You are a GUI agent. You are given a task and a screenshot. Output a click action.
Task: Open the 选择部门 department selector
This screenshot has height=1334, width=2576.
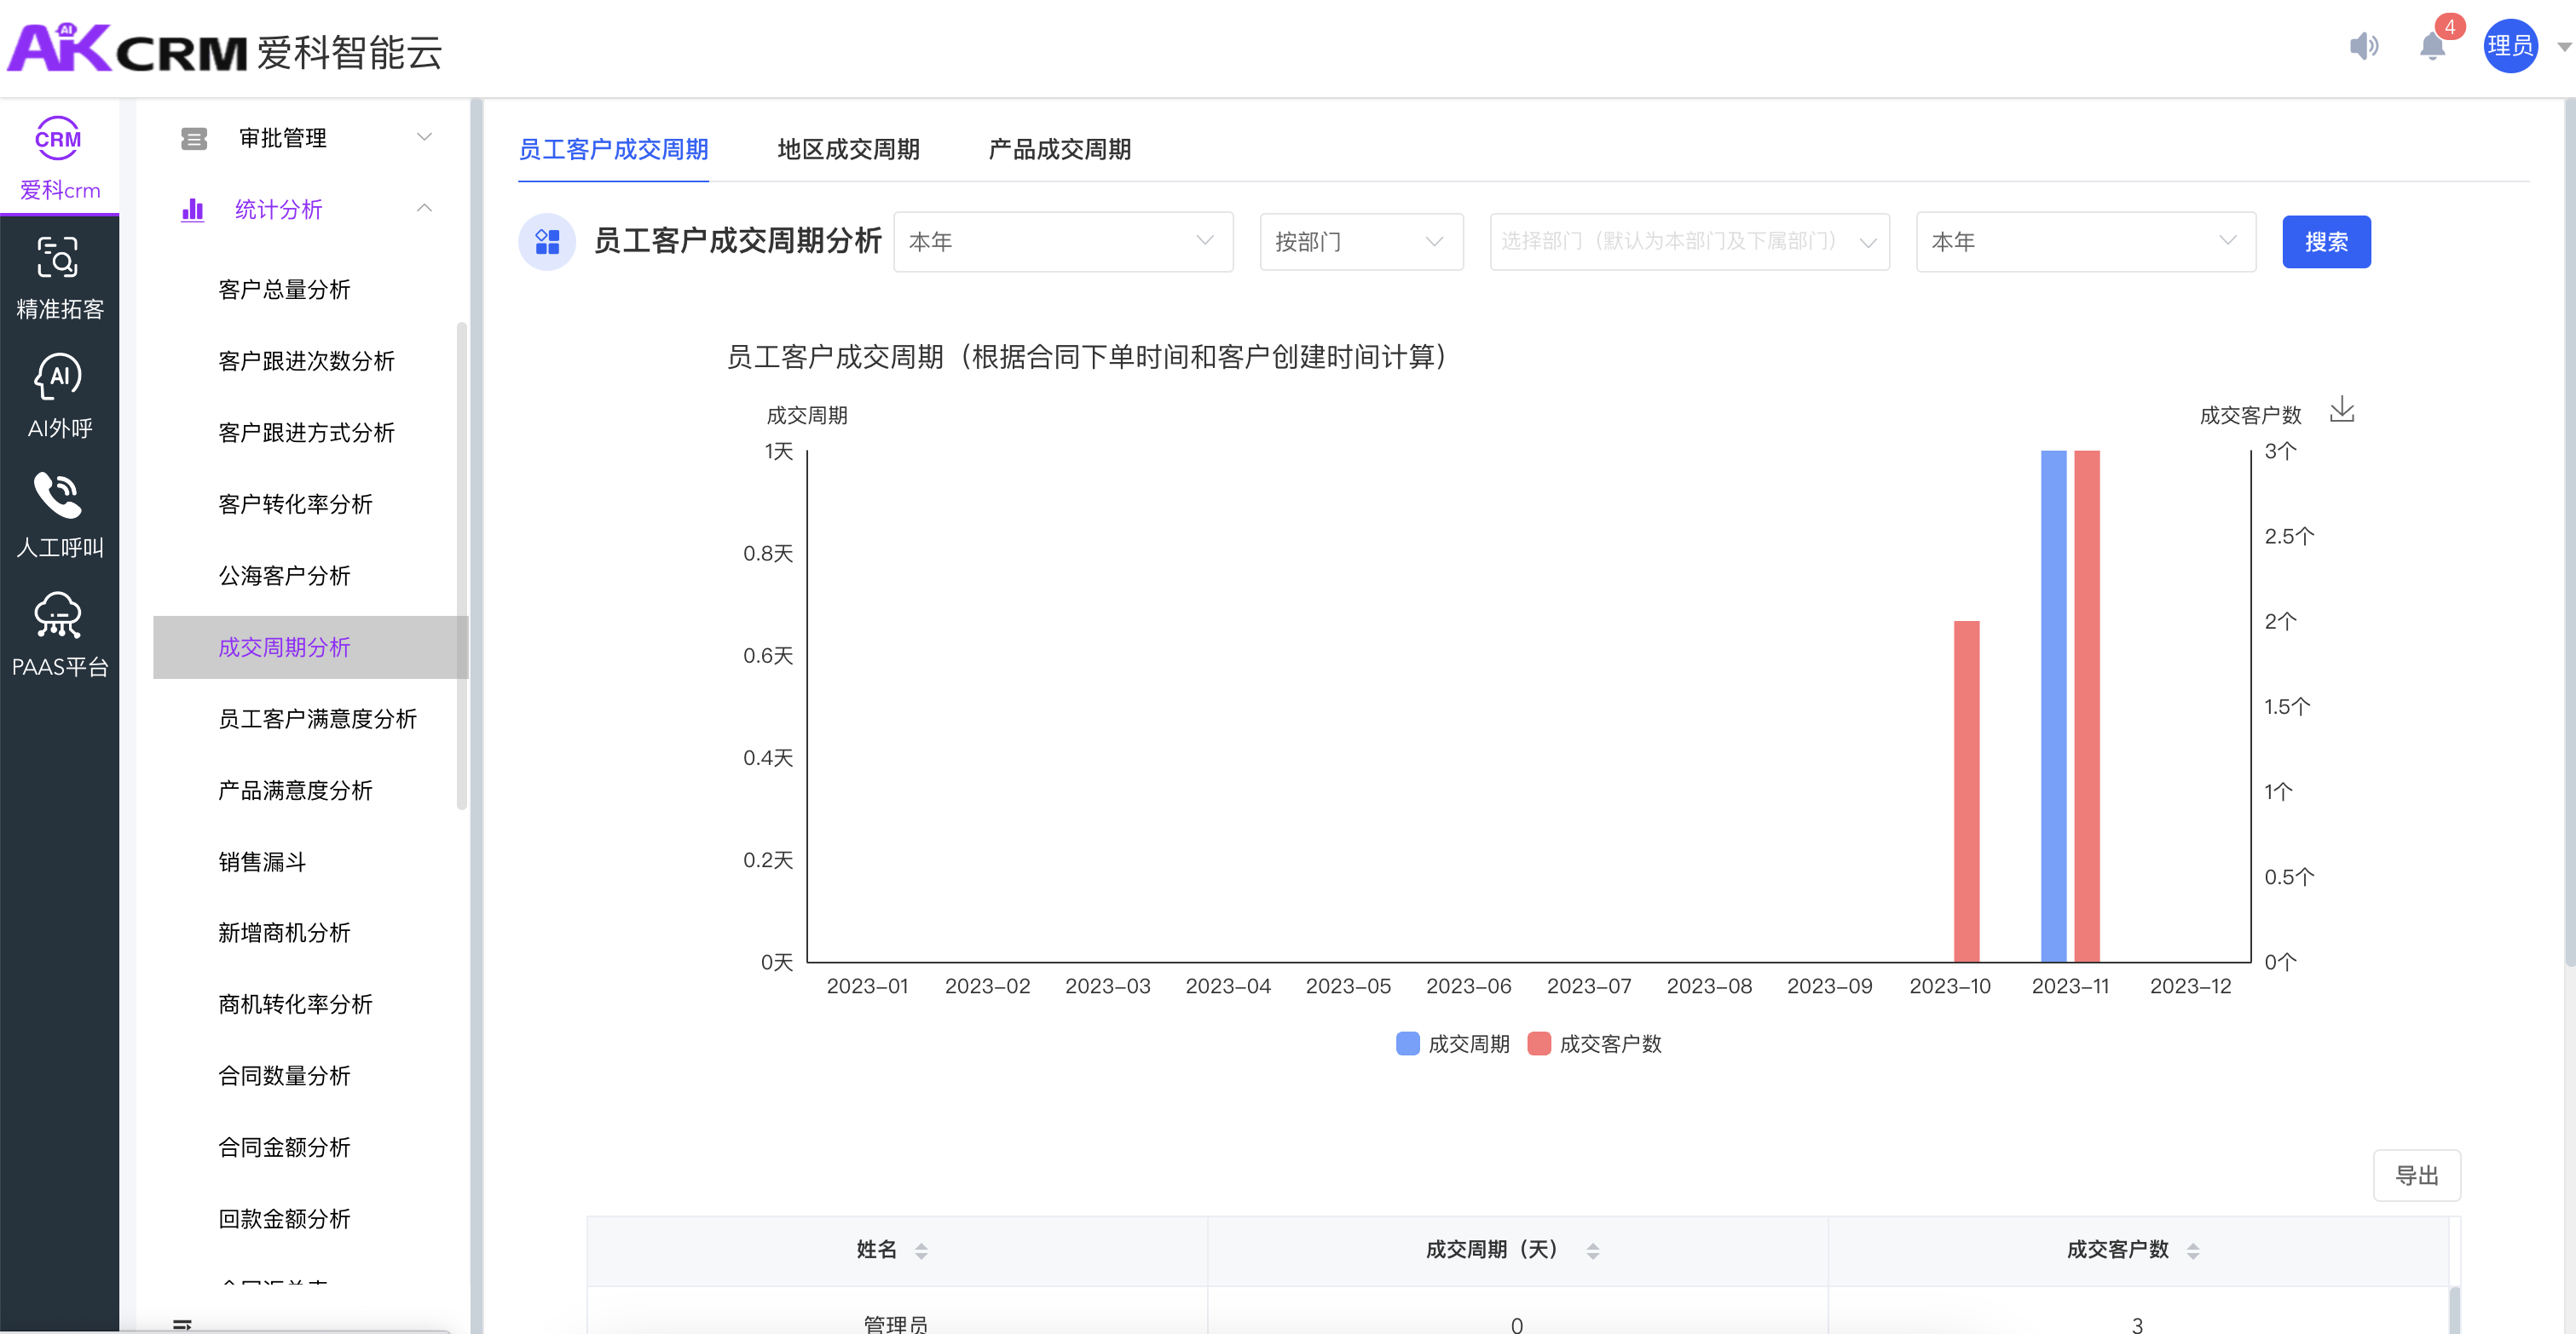[1688, 242]
